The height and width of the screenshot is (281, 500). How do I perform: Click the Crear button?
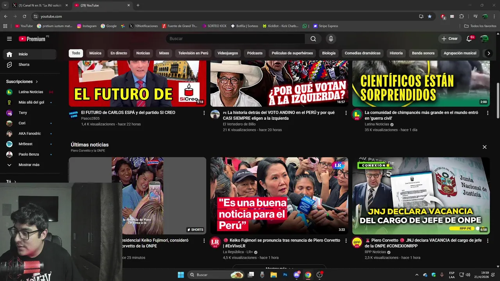click(449, 39)
